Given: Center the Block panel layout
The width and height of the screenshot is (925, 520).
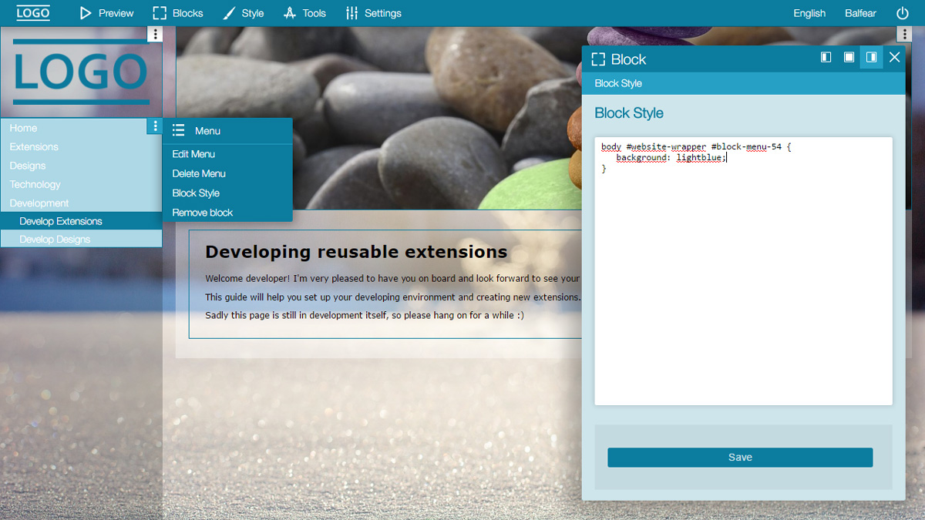Looking at the screenshot, I should (849, 57).
